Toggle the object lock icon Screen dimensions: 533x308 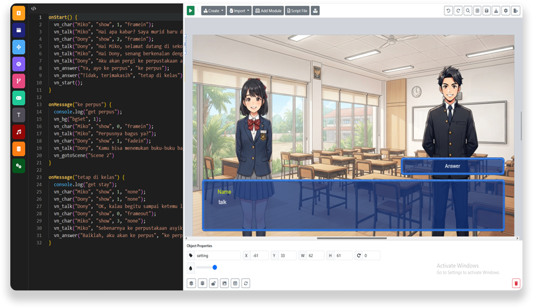pos(213,284)
